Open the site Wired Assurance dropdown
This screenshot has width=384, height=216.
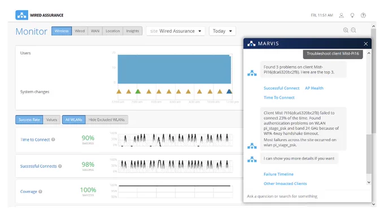(x=176, y=31)
